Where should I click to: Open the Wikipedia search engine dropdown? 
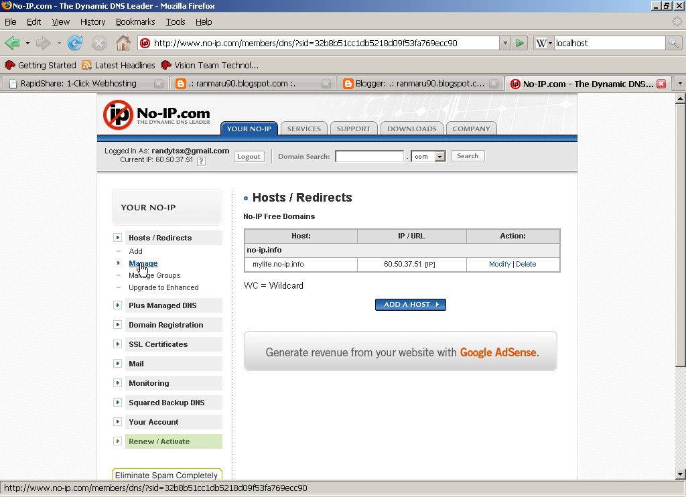pos(544,43)
